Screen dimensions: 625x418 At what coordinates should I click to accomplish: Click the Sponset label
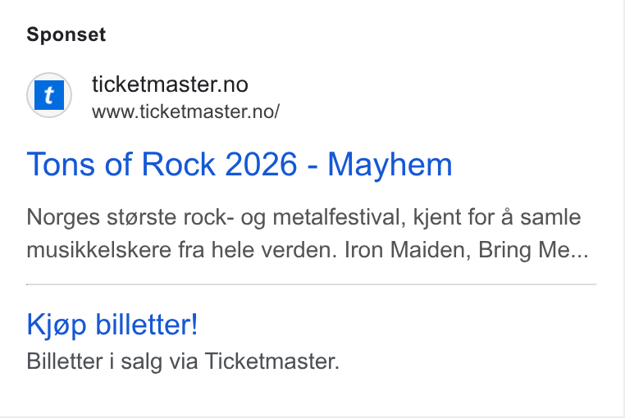pos(66,34)
